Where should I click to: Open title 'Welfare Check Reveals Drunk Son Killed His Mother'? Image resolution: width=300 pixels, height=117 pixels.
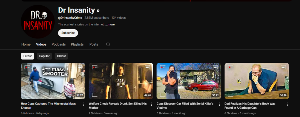[x=118, y=106]
